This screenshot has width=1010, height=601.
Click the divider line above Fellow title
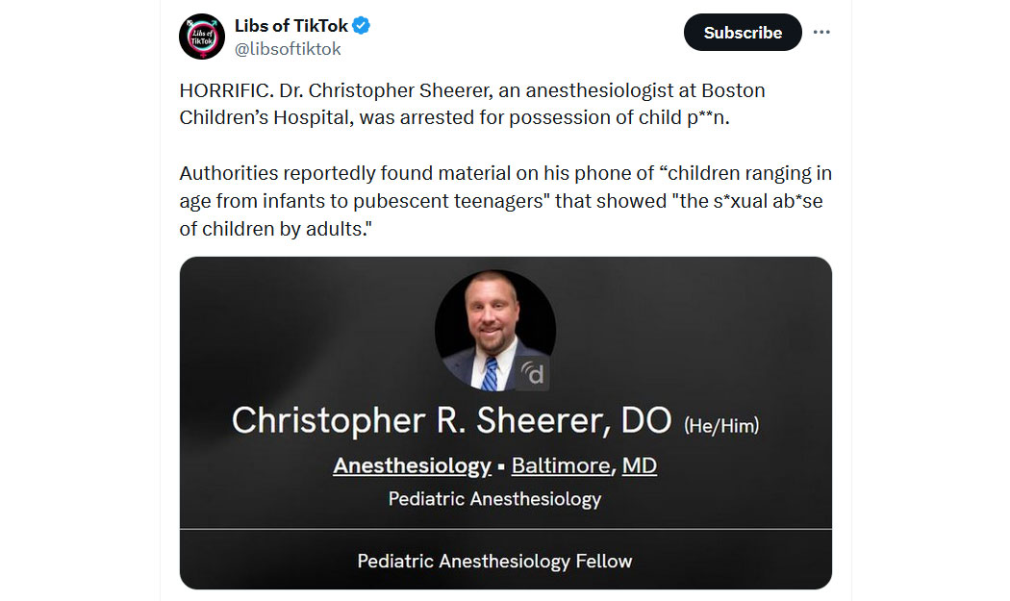(x=506, y=530)
